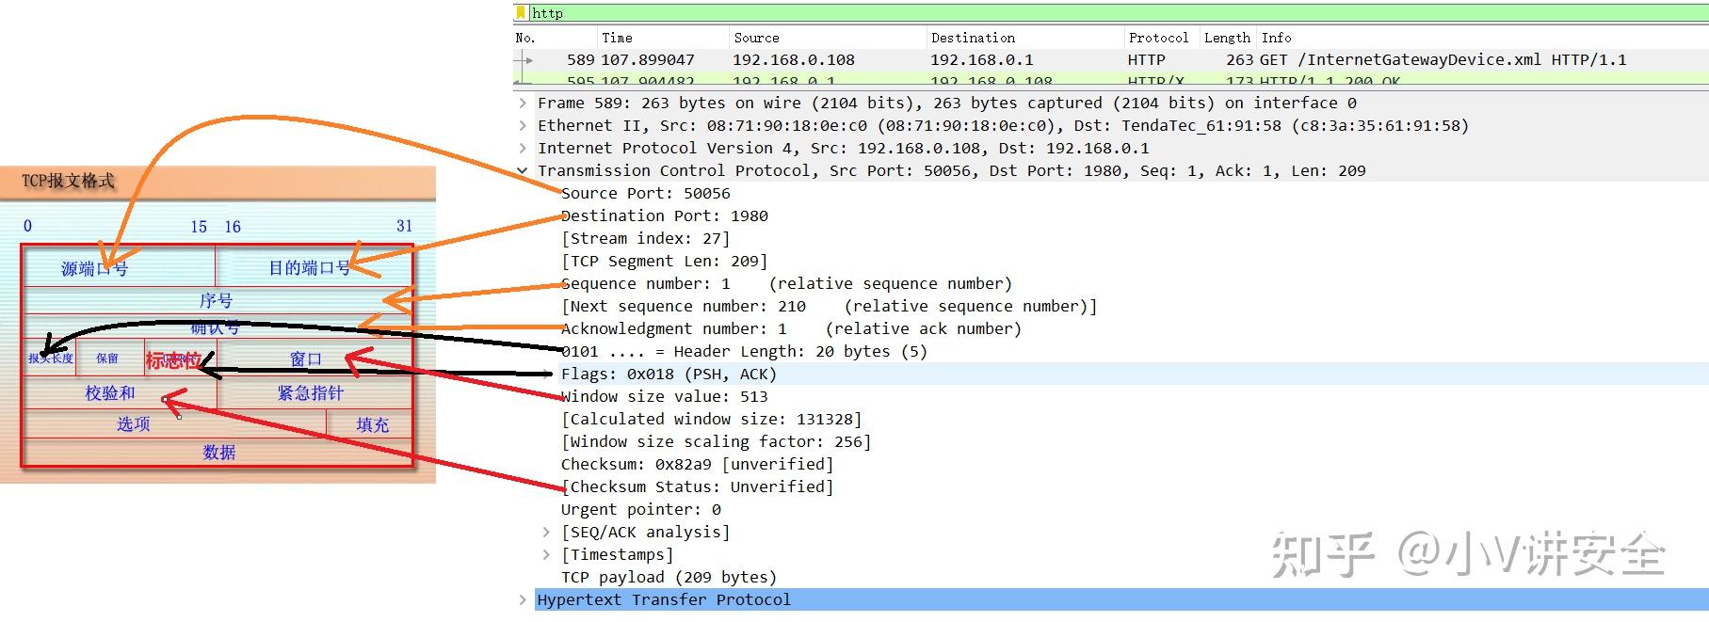Select the [SEQ/ACK analysis] line
1709x622 pixels.
(x=646, y=532)
